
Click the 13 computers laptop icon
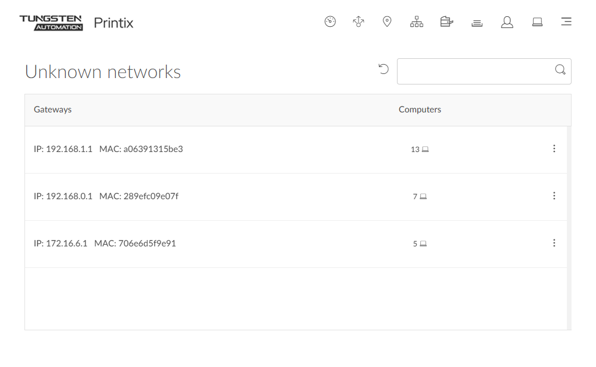tap(425, 150)
